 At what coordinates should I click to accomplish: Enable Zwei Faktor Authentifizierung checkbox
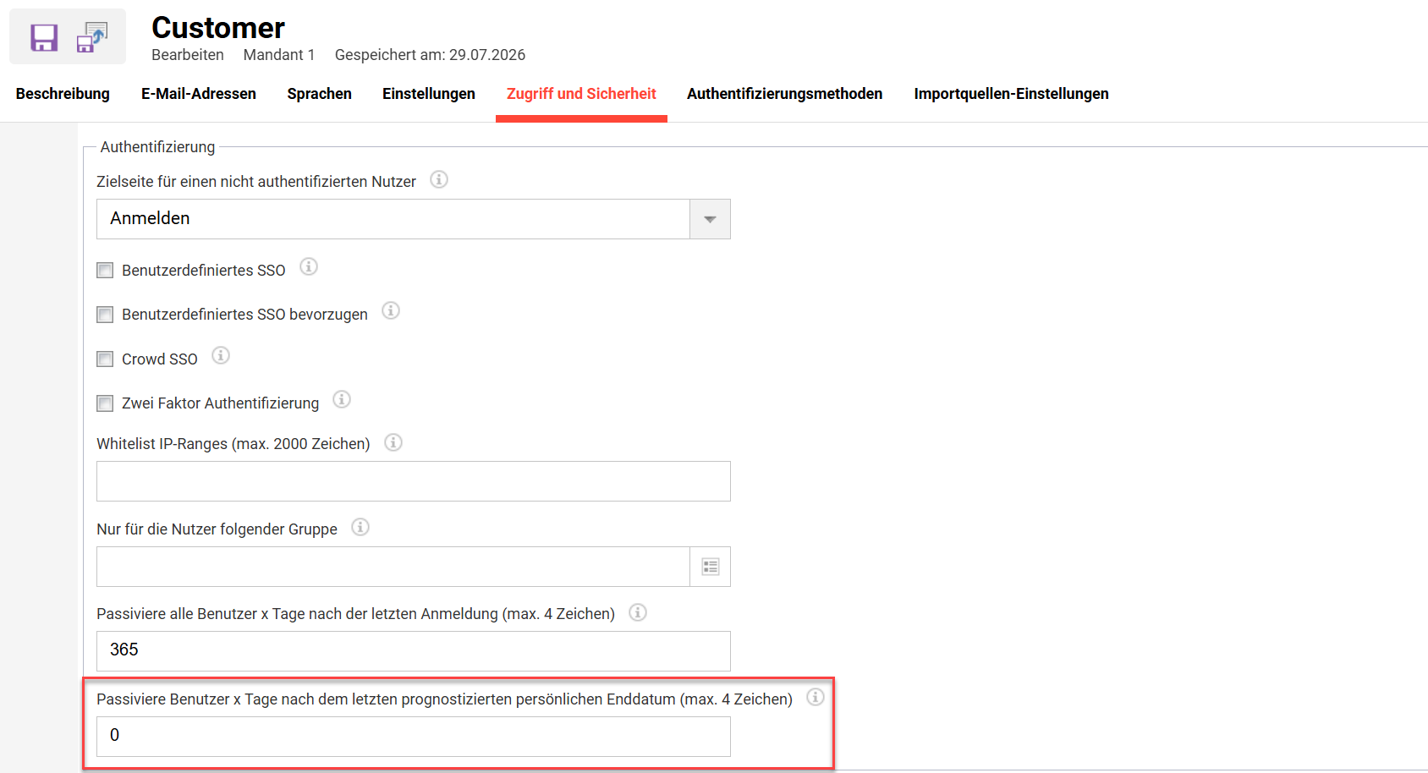tap(105, 403)
